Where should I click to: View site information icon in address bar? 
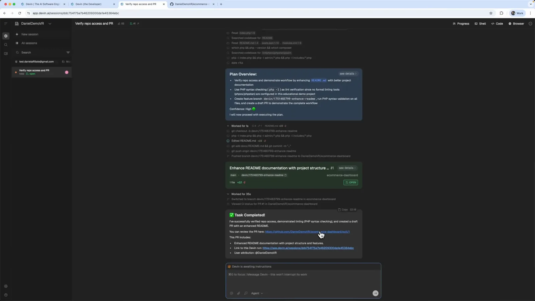(28, 13)
